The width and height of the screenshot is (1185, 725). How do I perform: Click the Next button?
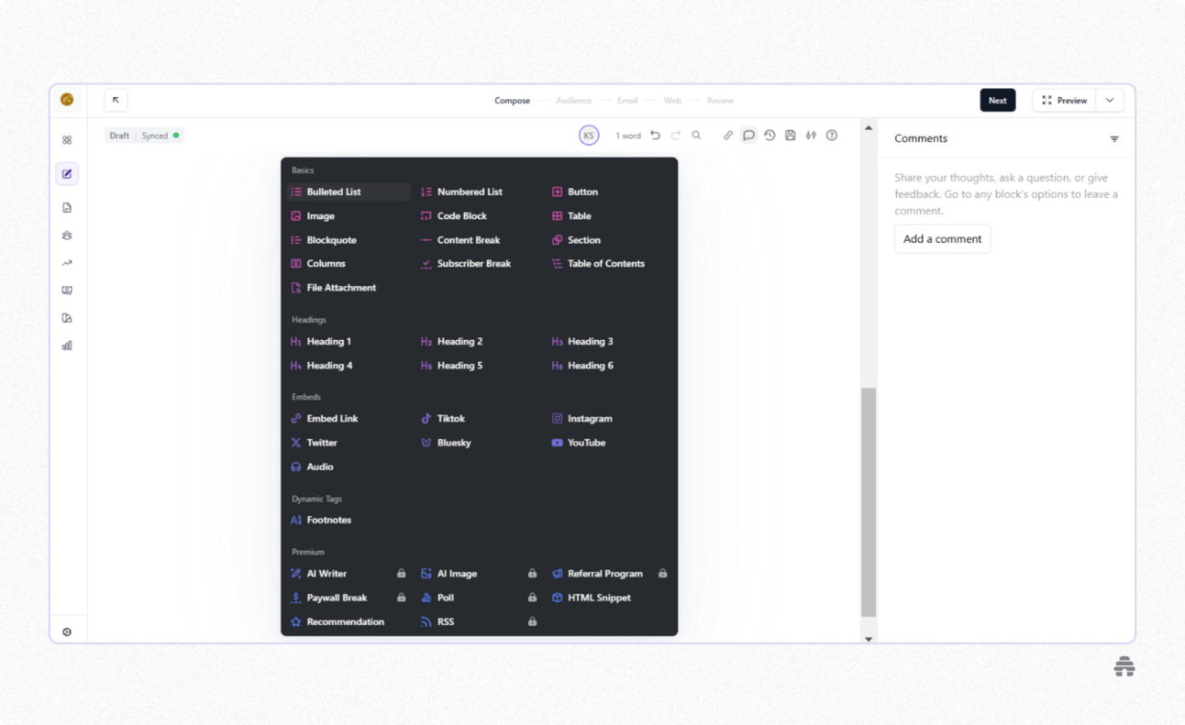tap(998, 100)
